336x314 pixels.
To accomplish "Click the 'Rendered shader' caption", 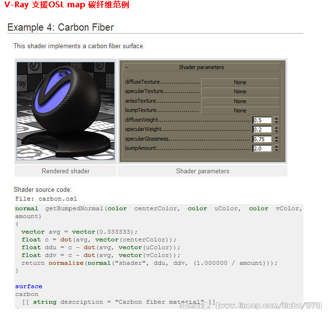I will [x=66, y=171].
